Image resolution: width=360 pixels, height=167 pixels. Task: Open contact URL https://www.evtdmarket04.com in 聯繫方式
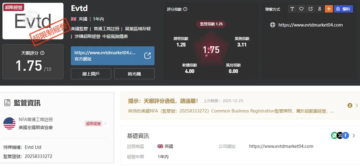coord(311,25)
